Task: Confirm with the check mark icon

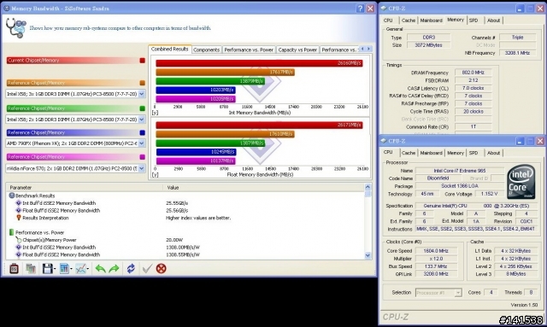Action: [x=147, y=268]
